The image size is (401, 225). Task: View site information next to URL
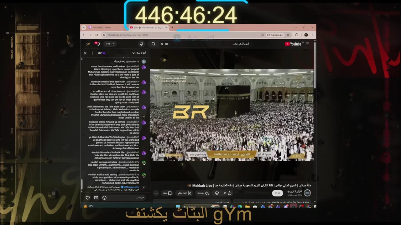click(104, 35)
